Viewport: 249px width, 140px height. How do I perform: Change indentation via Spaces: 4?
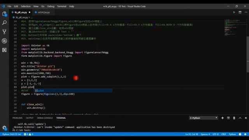205,134
